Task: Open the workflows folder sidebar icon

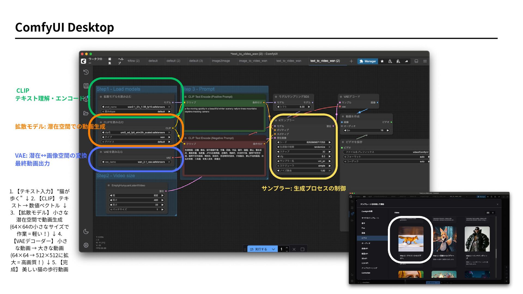Action: (86, 113)
